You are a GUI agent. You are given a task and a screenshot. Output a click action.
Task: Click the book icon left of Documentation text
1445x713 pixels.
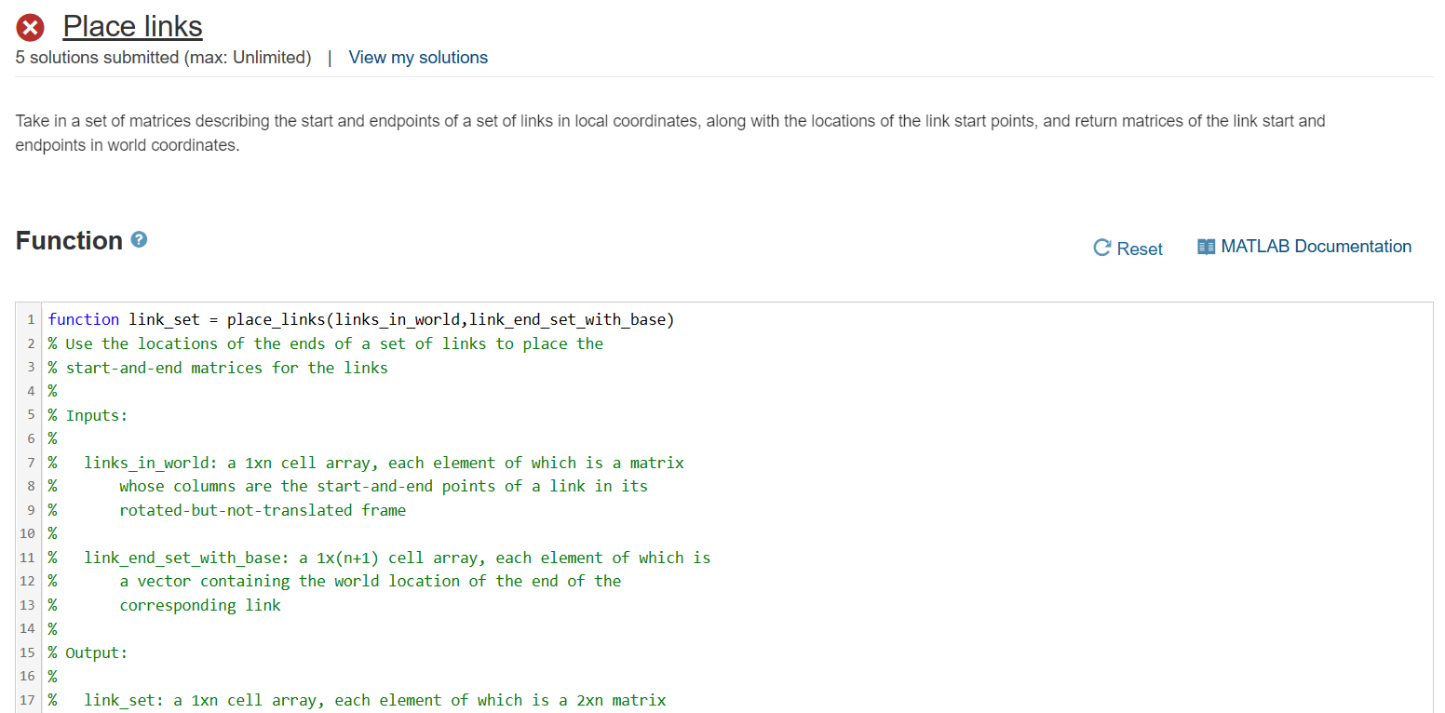pos(1205,246)
